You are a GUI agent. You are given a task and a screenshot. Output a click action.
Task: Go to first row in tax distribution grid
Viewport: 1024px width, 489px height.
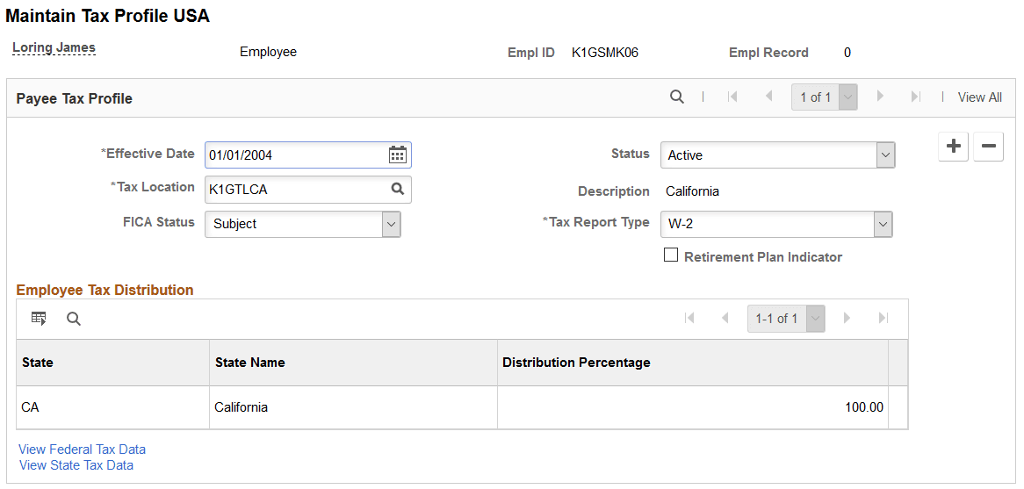coord(689,319)
